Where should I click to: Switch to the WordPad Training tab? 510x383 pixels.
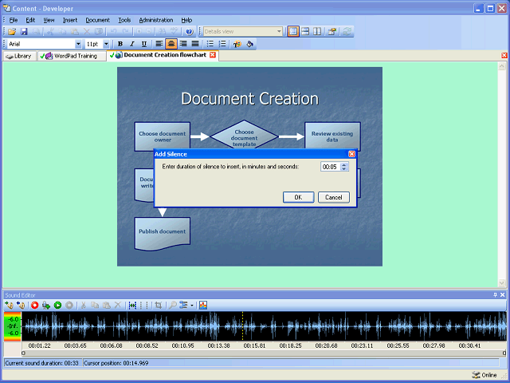pyautogui.click(x=72, y=56)
